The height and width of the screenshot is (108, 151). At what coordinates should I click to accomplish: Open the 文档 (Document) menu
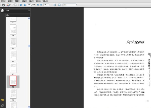coord(24,1)
